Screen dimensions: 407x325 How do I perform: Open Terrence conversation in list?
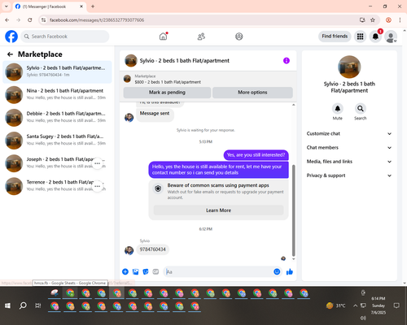[x=57, y=186]
